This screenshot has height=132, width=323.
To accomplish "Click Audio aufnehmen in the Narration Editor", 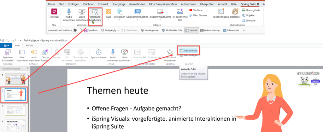I will tap(113, 55).
